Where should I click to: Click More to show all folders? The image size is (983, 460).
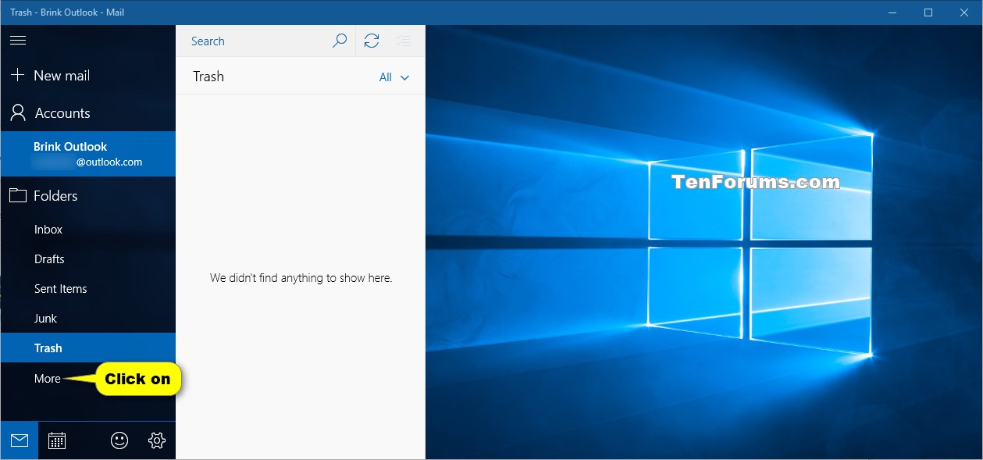[x=48, y=379]
